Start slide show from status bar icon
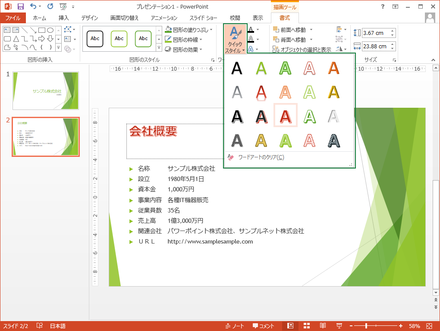440x331 pixels. click(x=339, y=326)
